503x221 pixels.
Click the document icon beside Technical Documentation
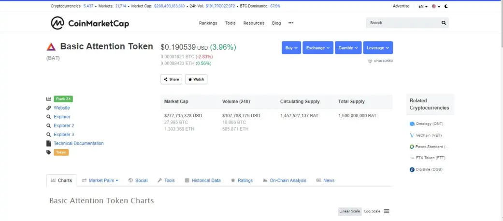[x=49, y=143]
